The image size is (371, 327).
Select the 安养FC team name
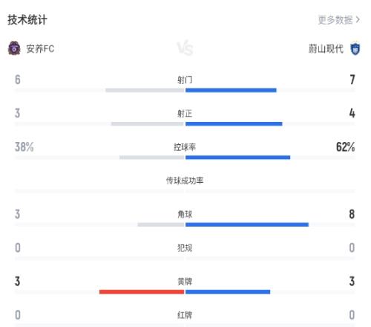coord(40,48)
